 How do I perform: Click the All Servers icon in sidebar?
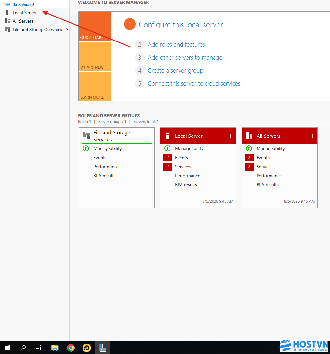(7, 21)
